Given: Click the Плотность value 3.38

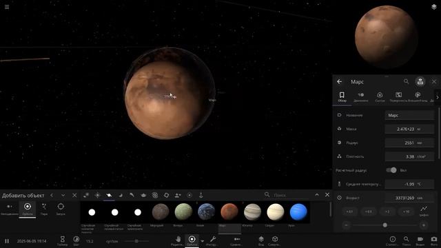Looking at the screenshot, I should click(409, 156).
